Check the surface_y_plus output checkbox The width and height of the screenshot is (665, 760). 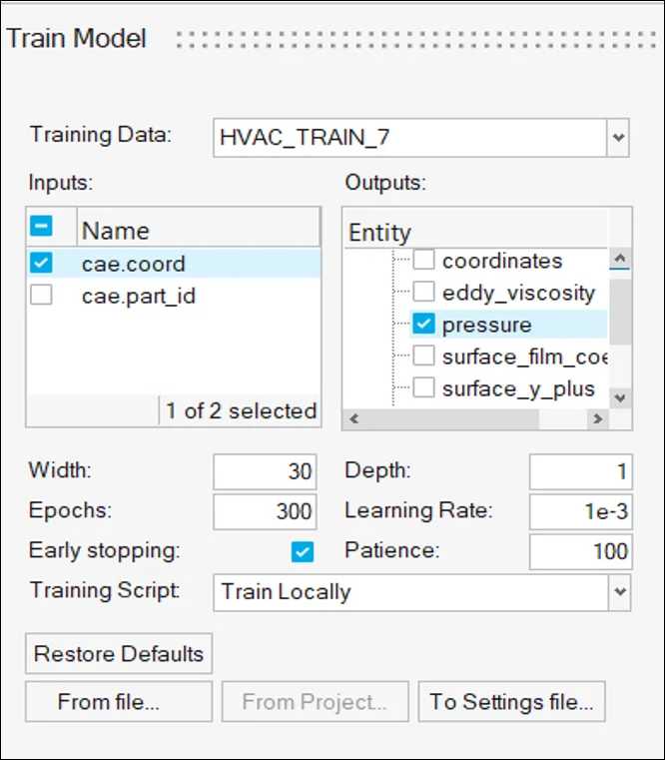(x=424, y=388)
